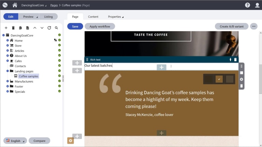Click the Save button

(75, 26)
